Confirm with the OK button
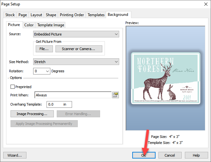211x162 pixels. [144, 155]
